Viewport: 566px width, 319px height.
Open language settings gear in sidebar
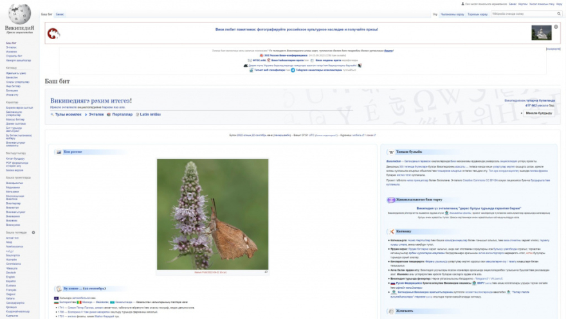[33, 232]
